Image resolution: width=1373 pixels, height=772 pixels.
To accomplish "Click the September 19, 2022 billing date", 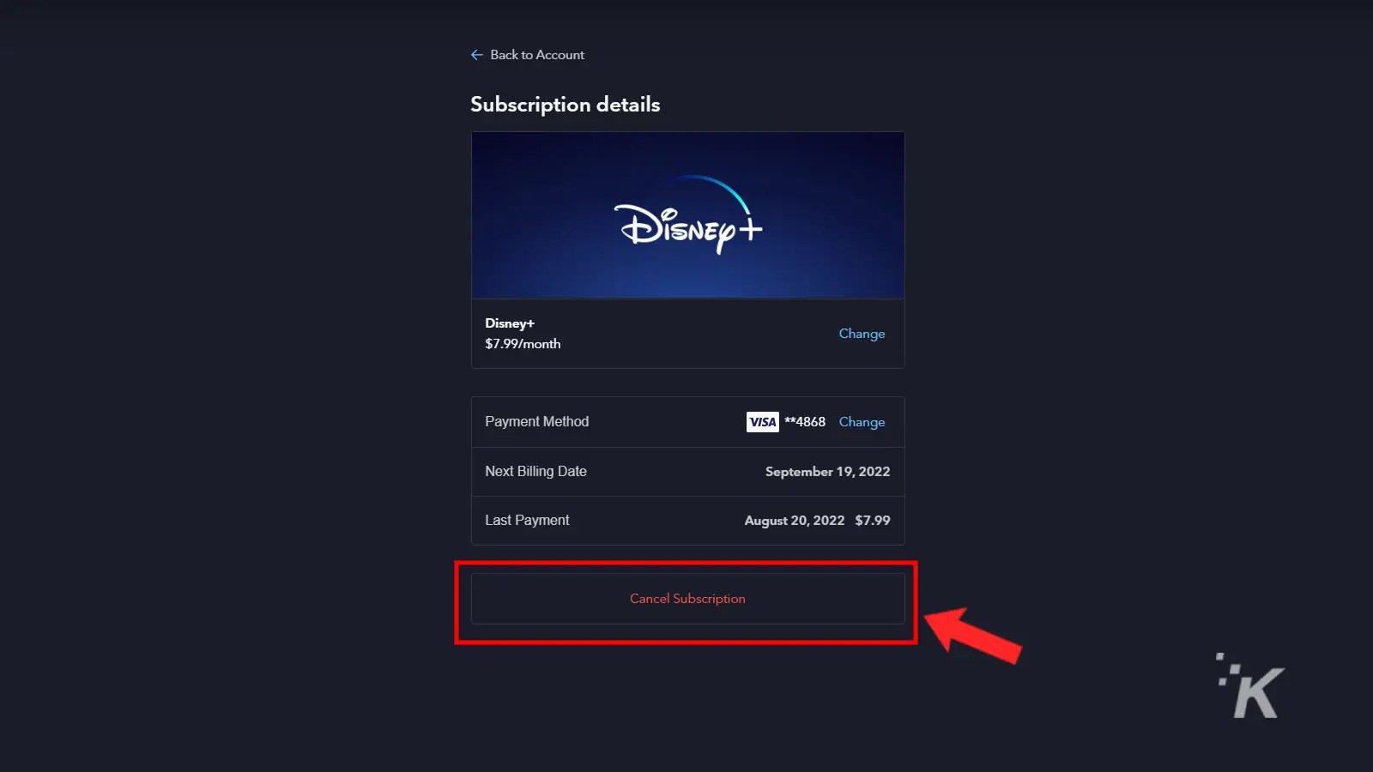I will tap(826, 471).
